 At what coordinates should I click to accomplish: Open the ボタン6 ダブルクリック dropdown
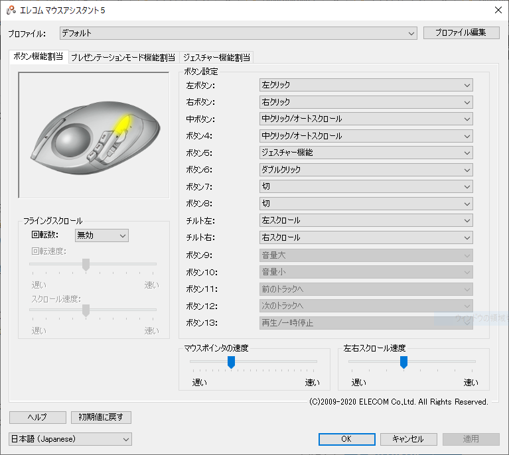coord(366,170)
